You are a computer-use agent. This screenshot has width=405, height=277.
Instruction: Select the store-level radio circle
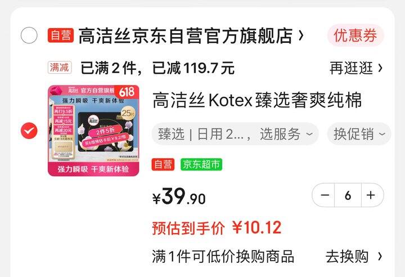pyautogui.click(x=29, y=35)
